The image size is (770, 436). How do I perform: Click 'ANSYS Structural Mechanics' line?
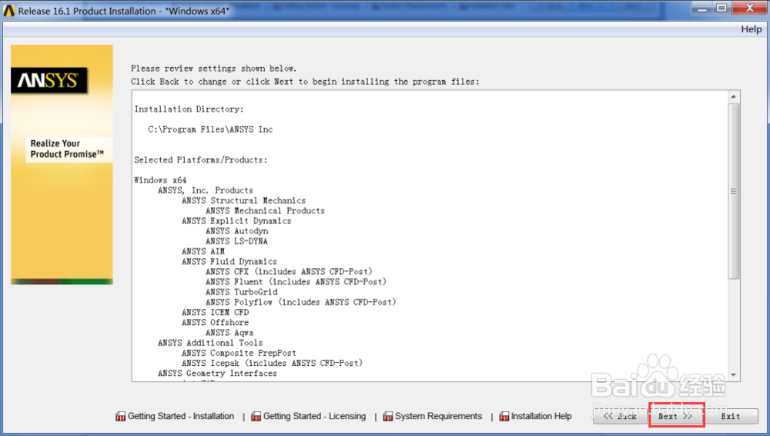[x=243, y=200]
